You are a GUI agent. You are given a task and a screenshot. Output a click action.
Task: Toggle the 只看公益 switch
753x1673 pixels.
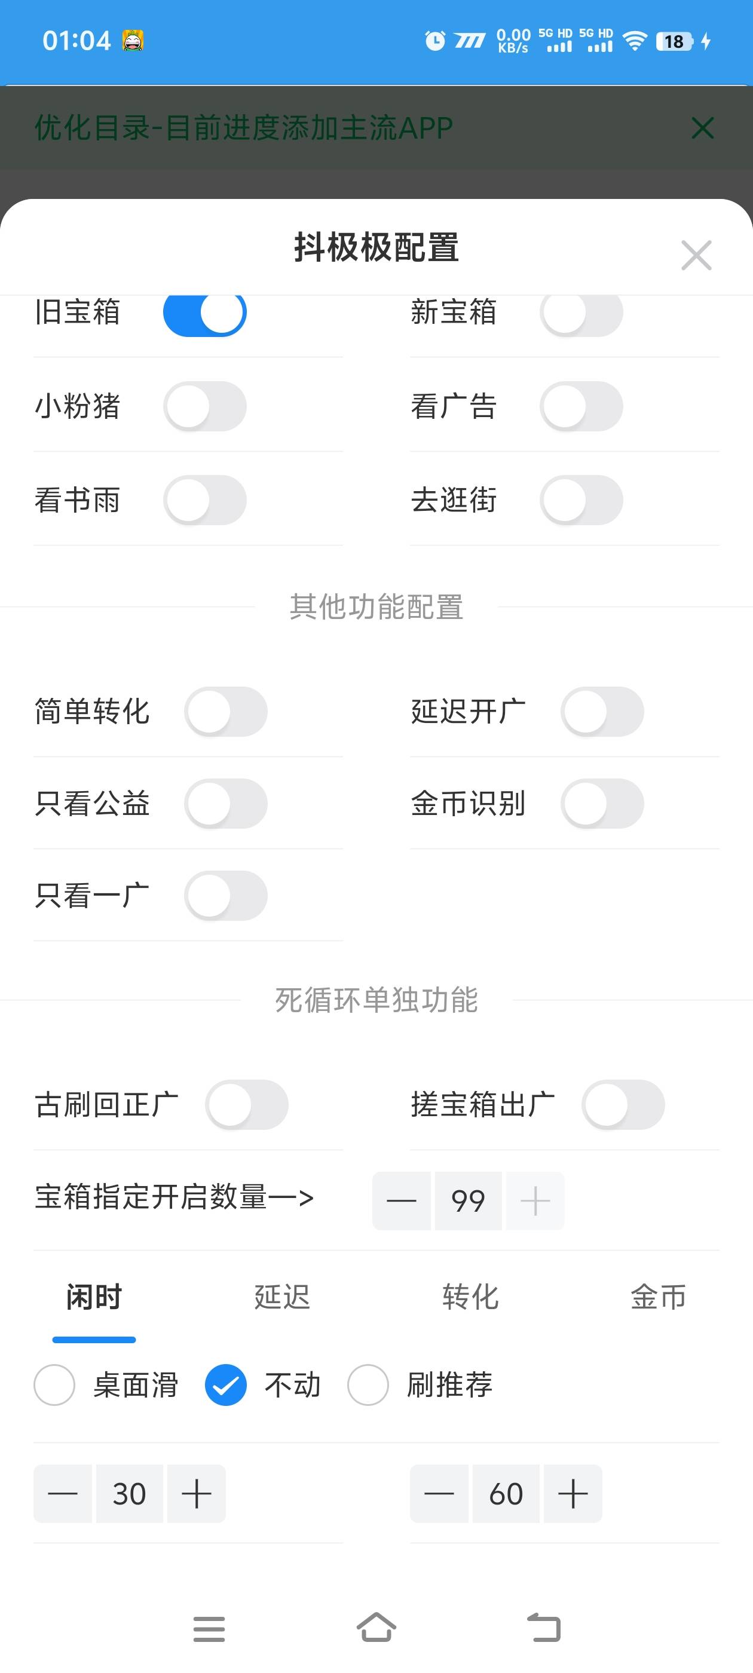225,804
